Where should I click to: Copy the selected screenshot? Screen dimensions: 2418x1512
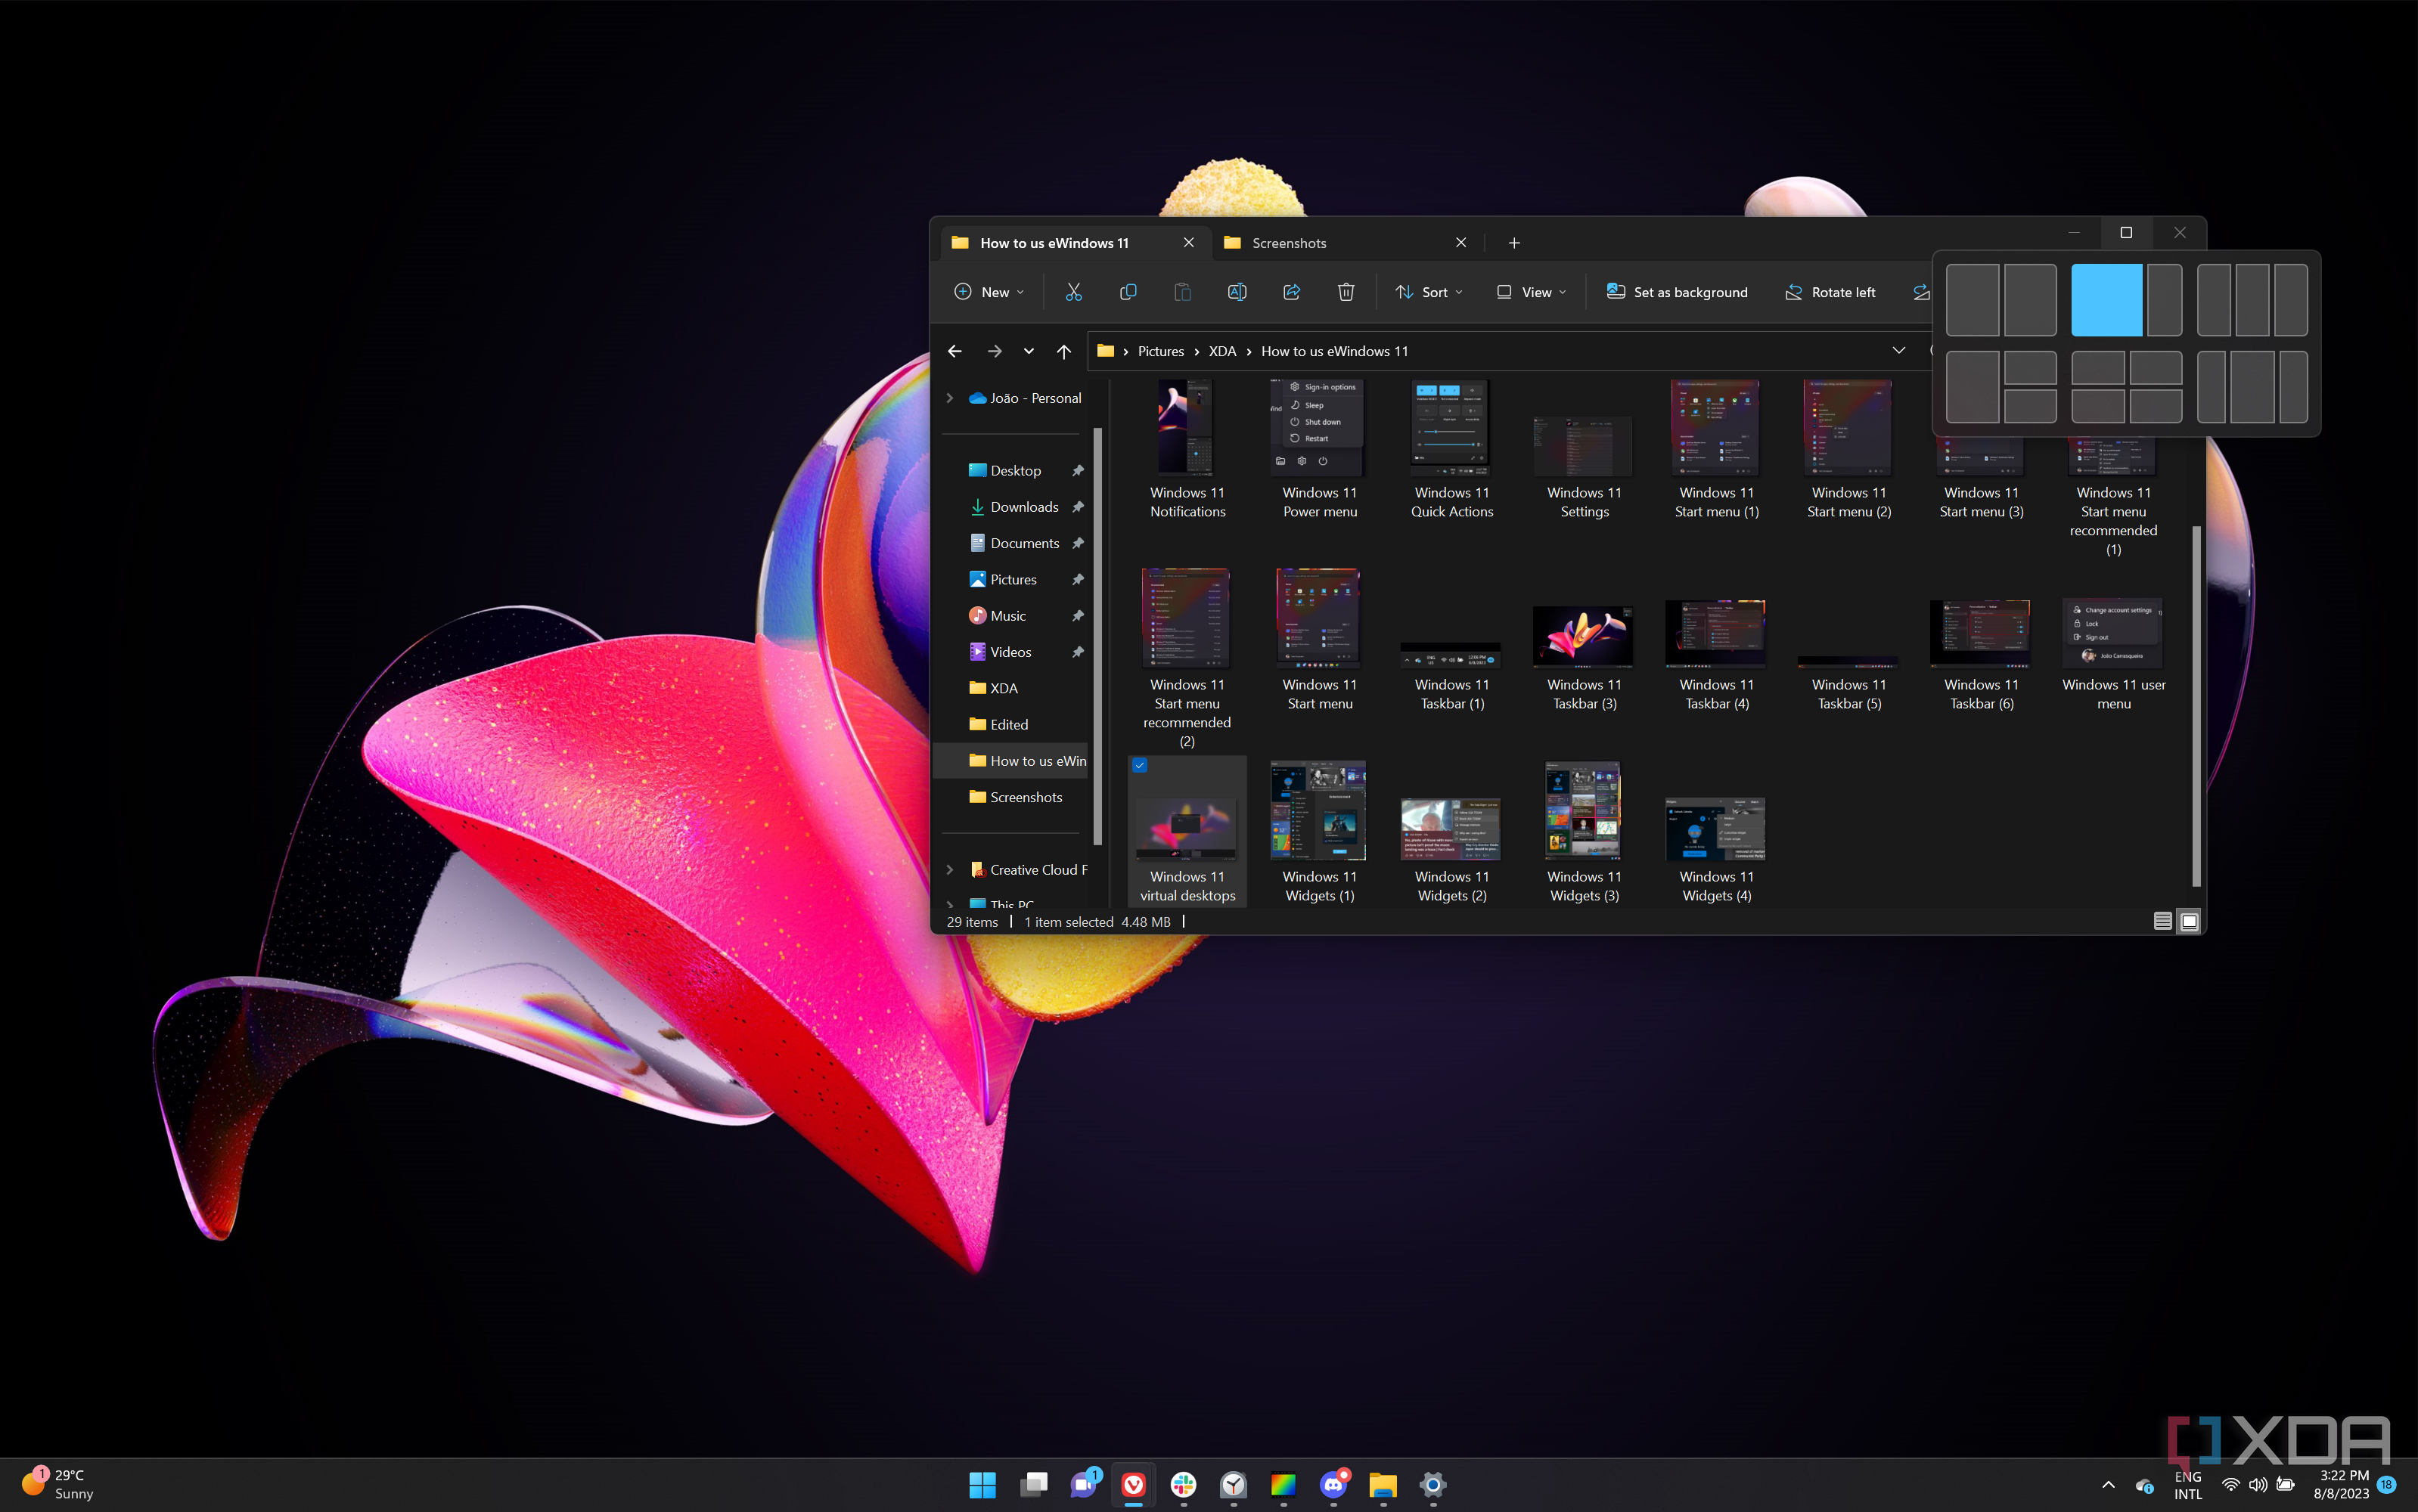pyautogui.click(x=1128, y=292)
